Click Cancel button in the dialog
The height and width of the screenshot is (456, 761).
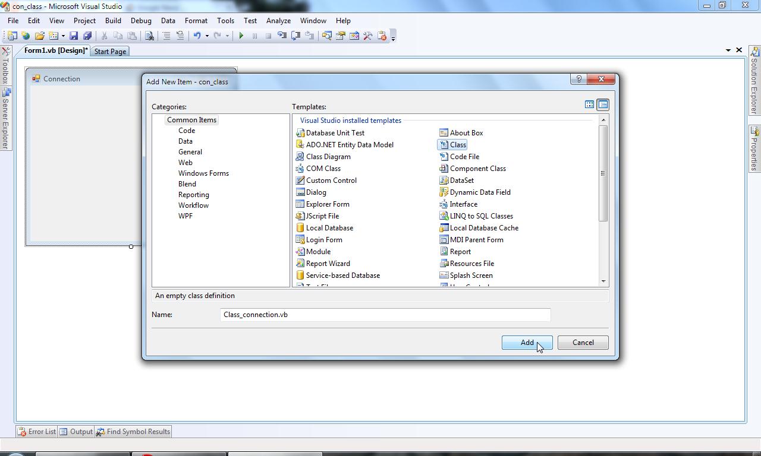pos(583,343)
